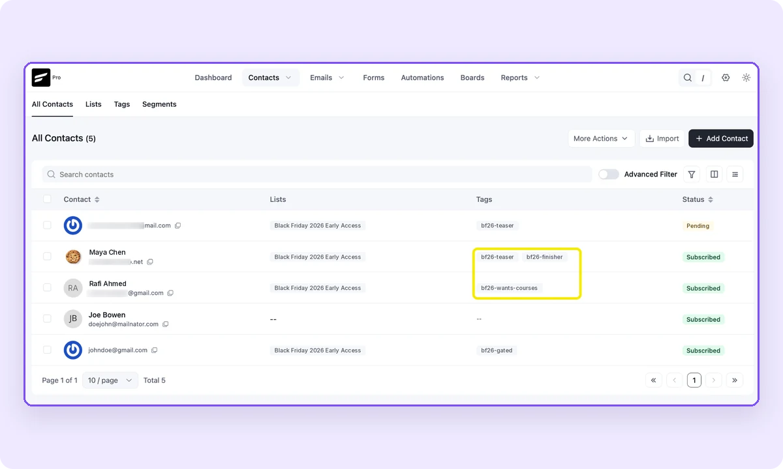Click the Import button

pos(662,139)
